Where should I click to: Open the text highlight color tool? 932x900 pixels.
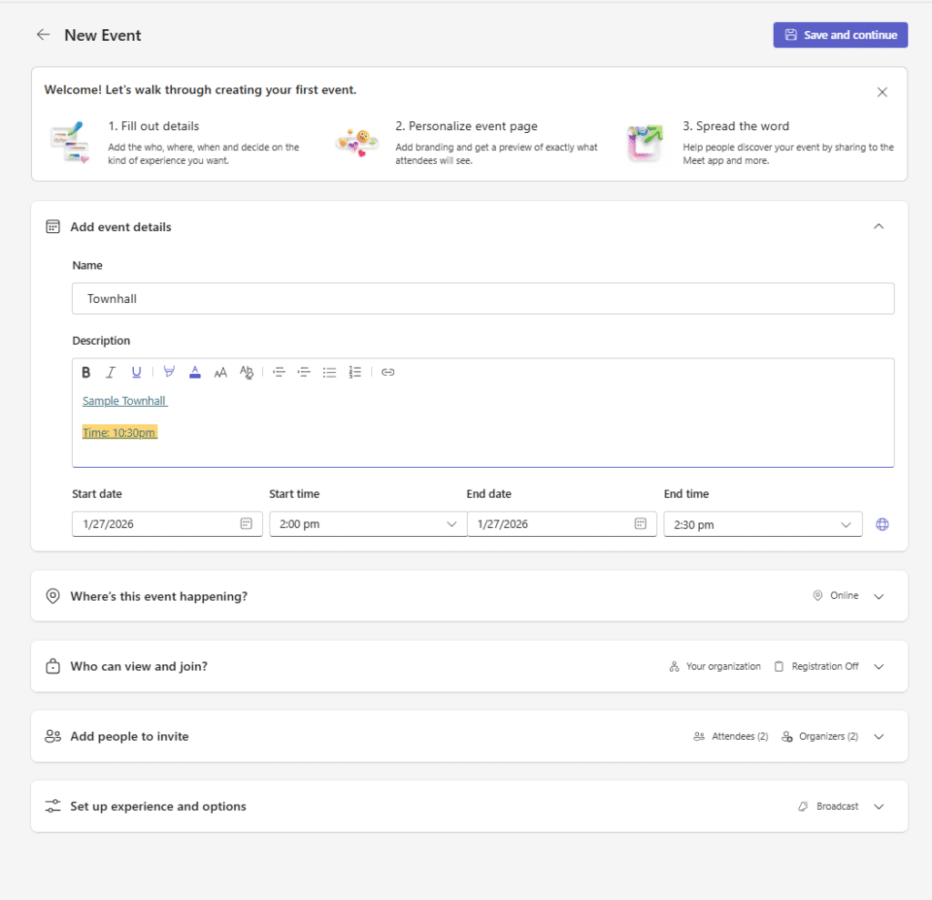tap(169, 371)
